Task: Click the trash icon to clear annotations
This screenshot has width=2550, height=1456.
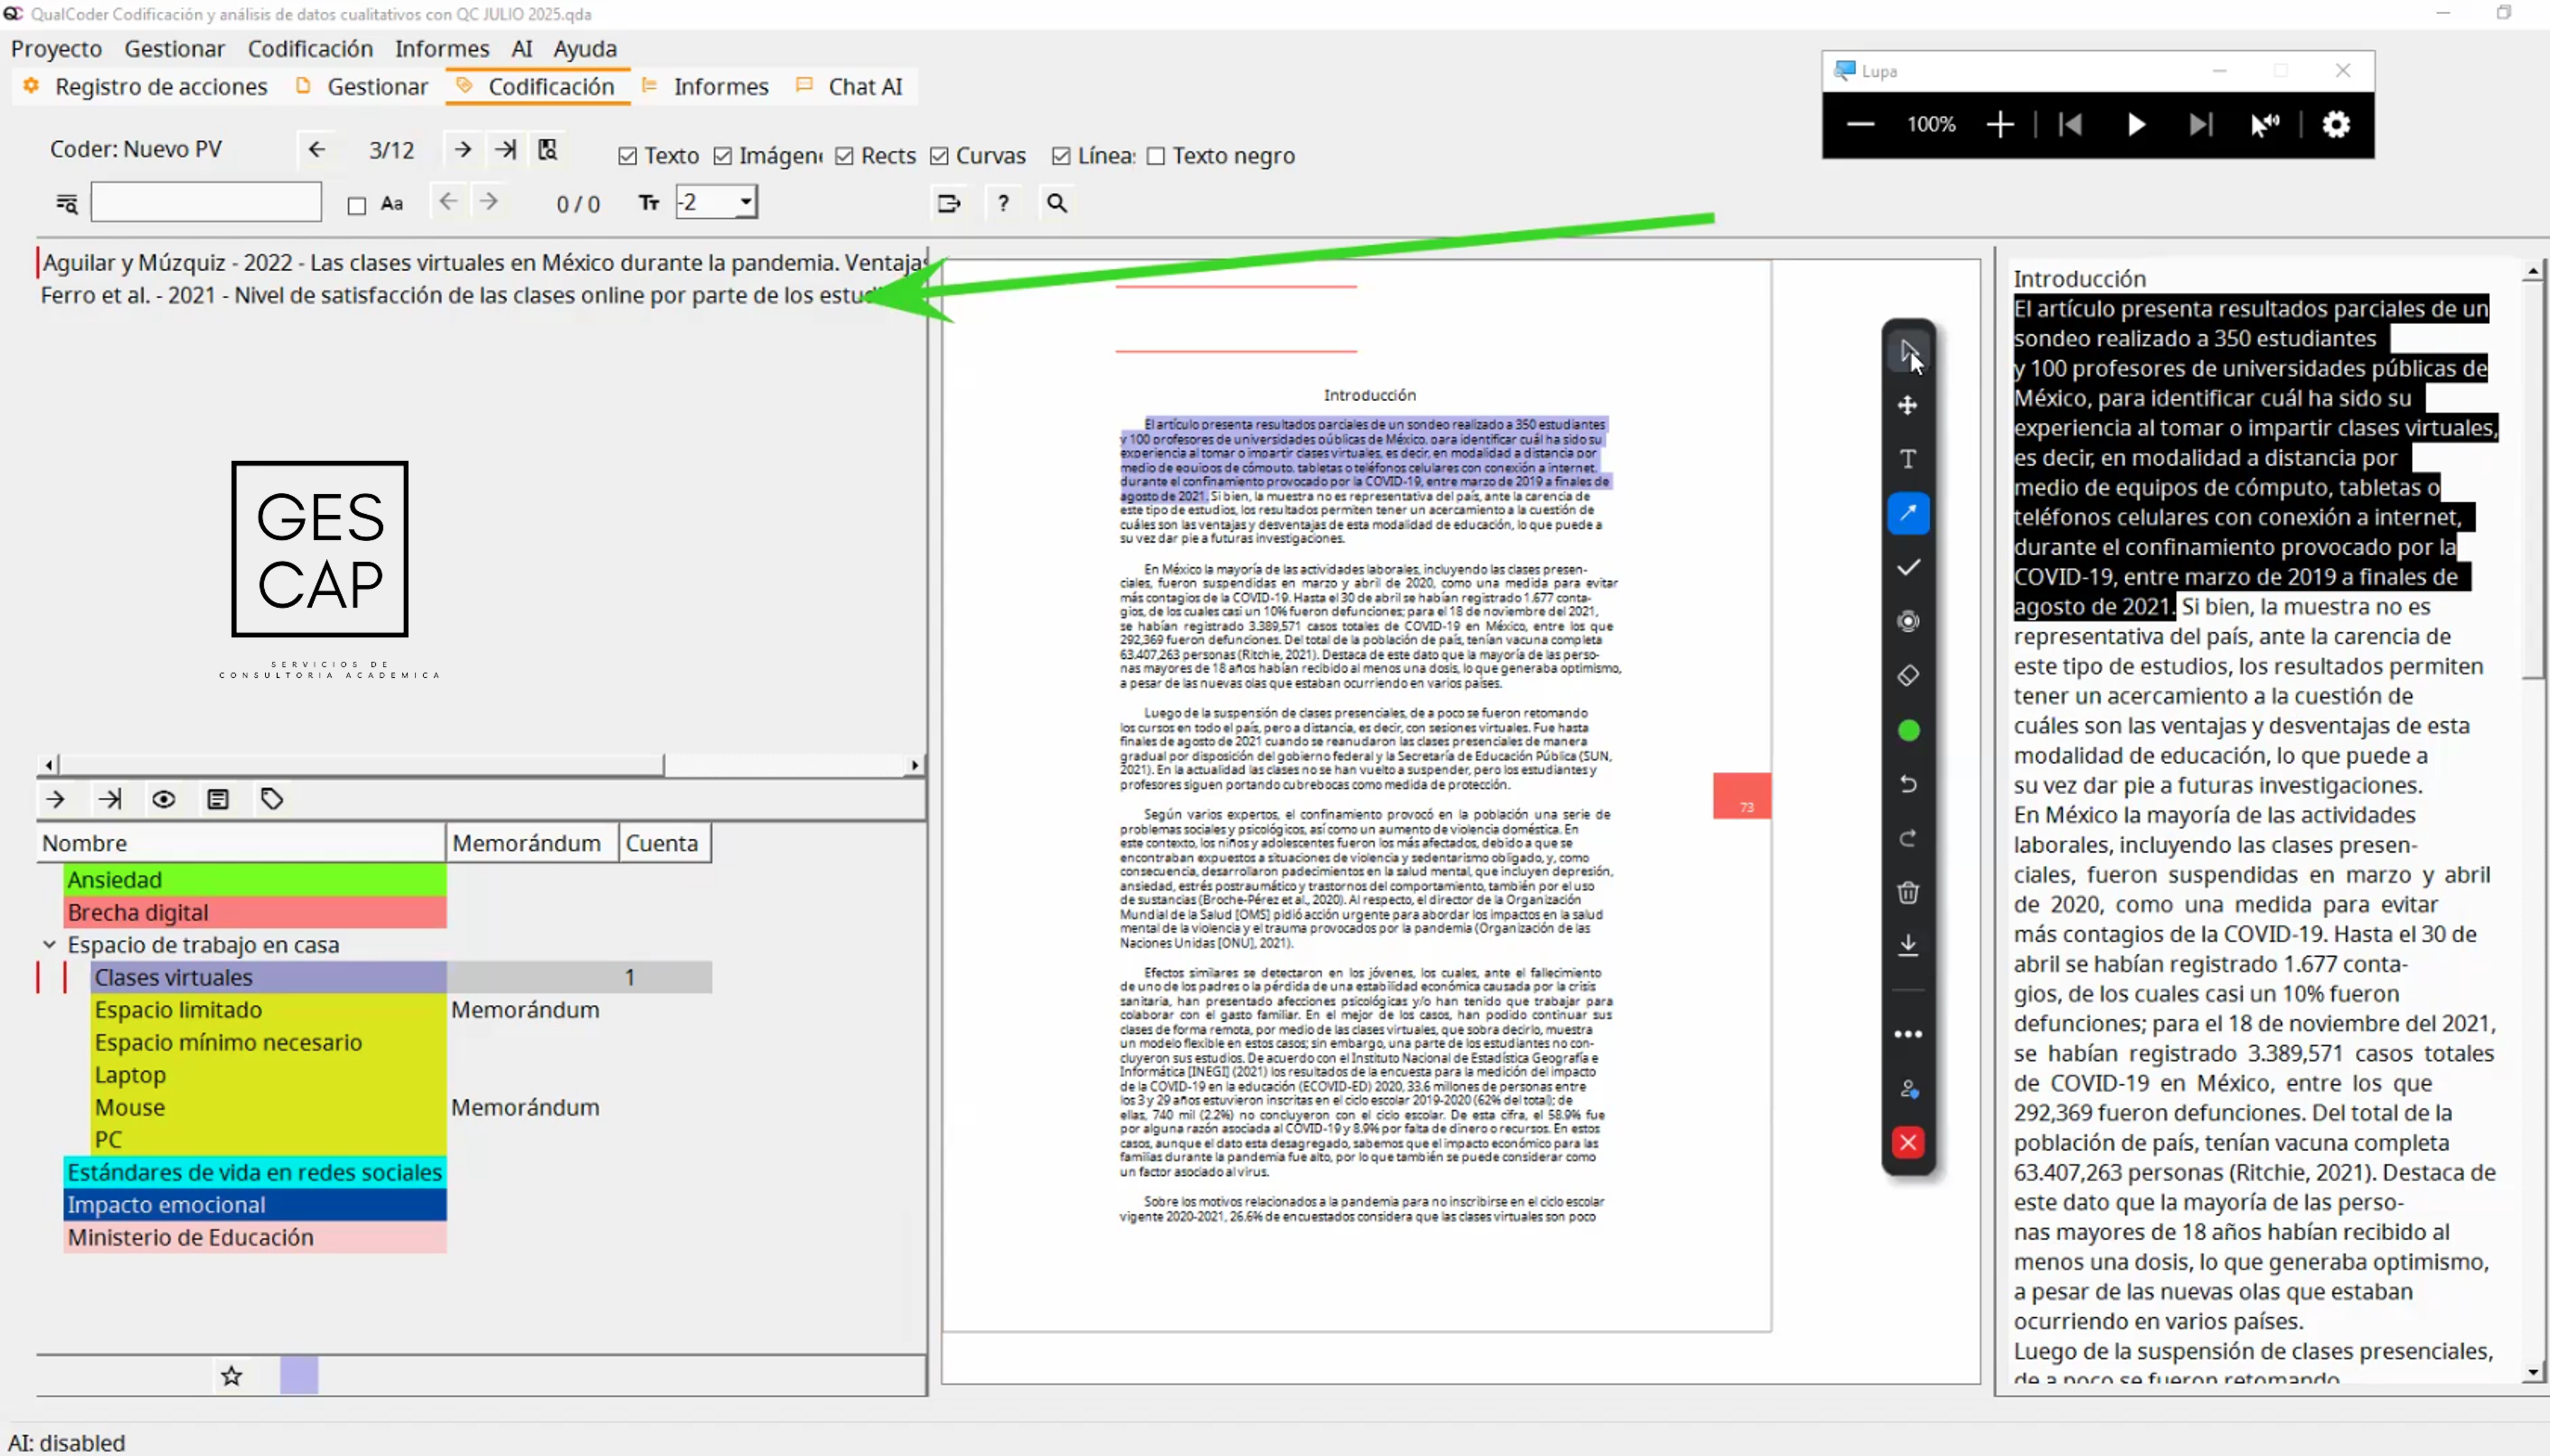Action: click(1908, 892)
